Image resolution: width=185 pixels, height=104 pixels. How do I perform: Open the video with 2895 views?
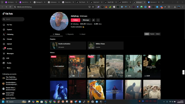coord(114,66)
